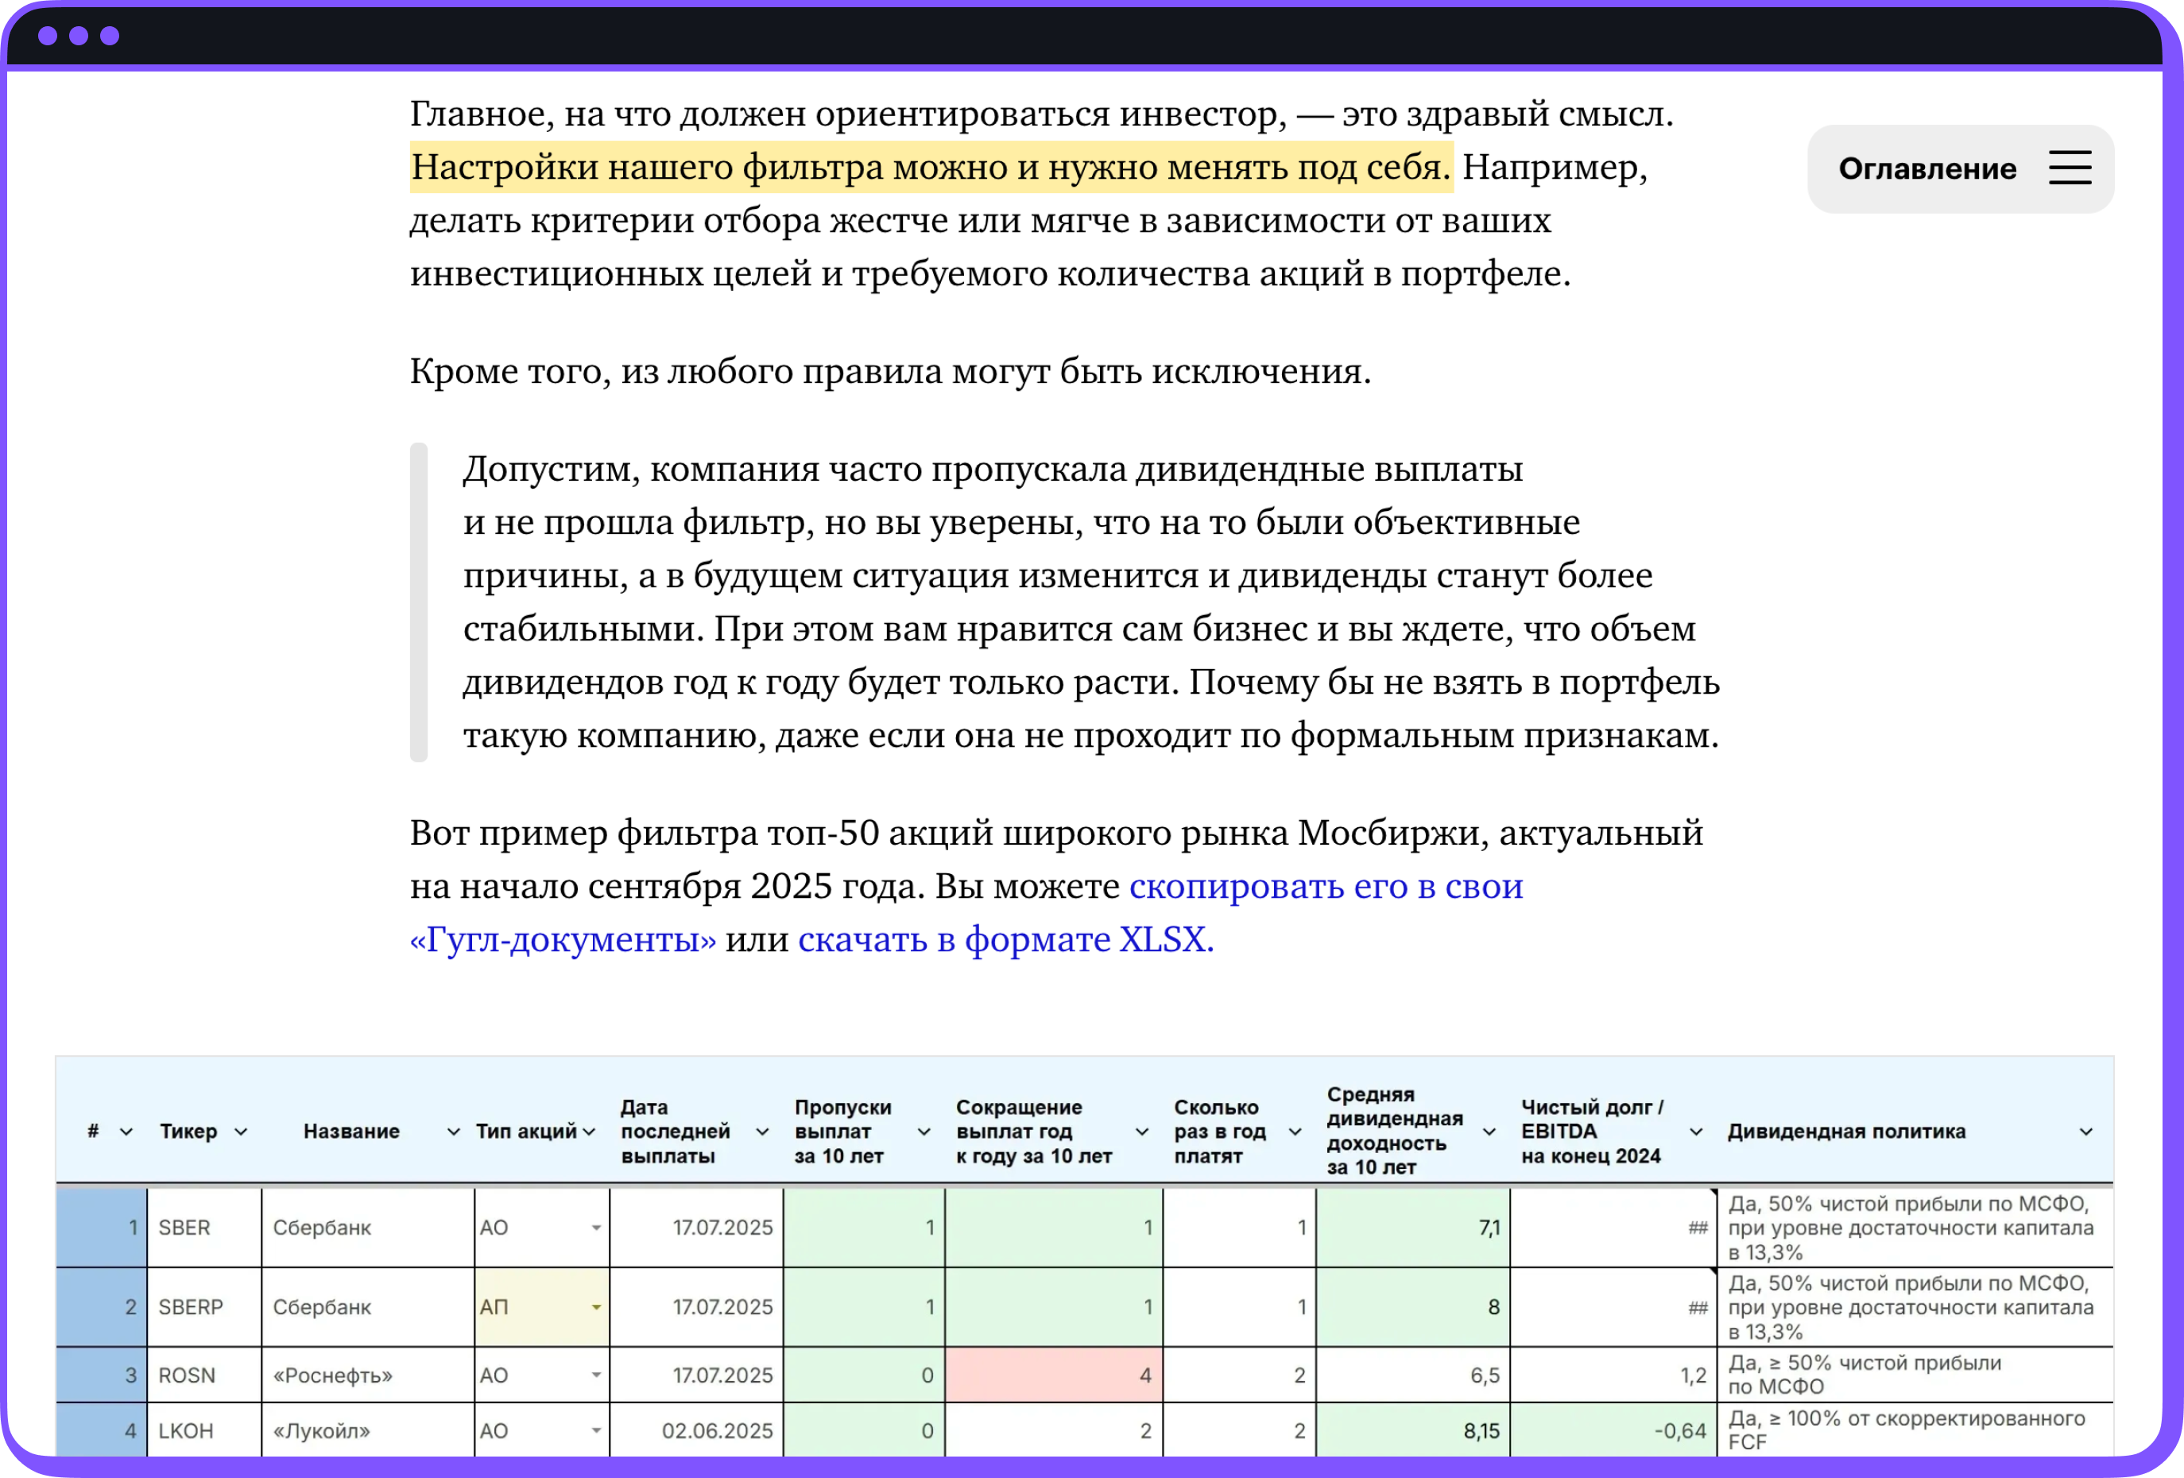Viewport: 2184px width, 1478px height.
Task: Select the SBER ticker cell
Action: (x=204, y=1228)
